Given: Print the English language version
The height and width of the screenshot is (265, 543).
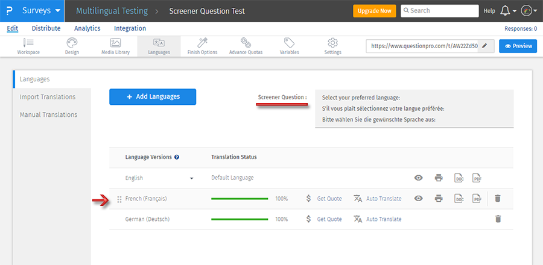Looking at the screenshot, I should point(439,178).
